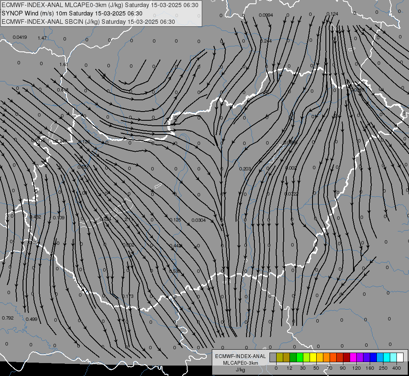Click the map value 2.11
Screen dimensions: 409x376
129,219
